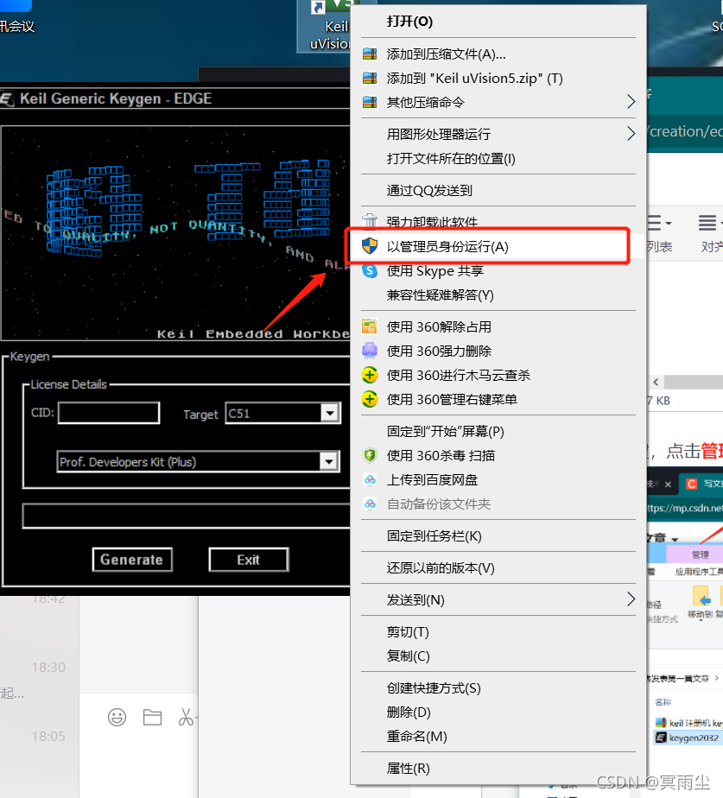This screenshot has height=798, width=723.
Task: Select 兼容性疑难解答(Y)
Action: pyautogui.click(x=498, y=295)
